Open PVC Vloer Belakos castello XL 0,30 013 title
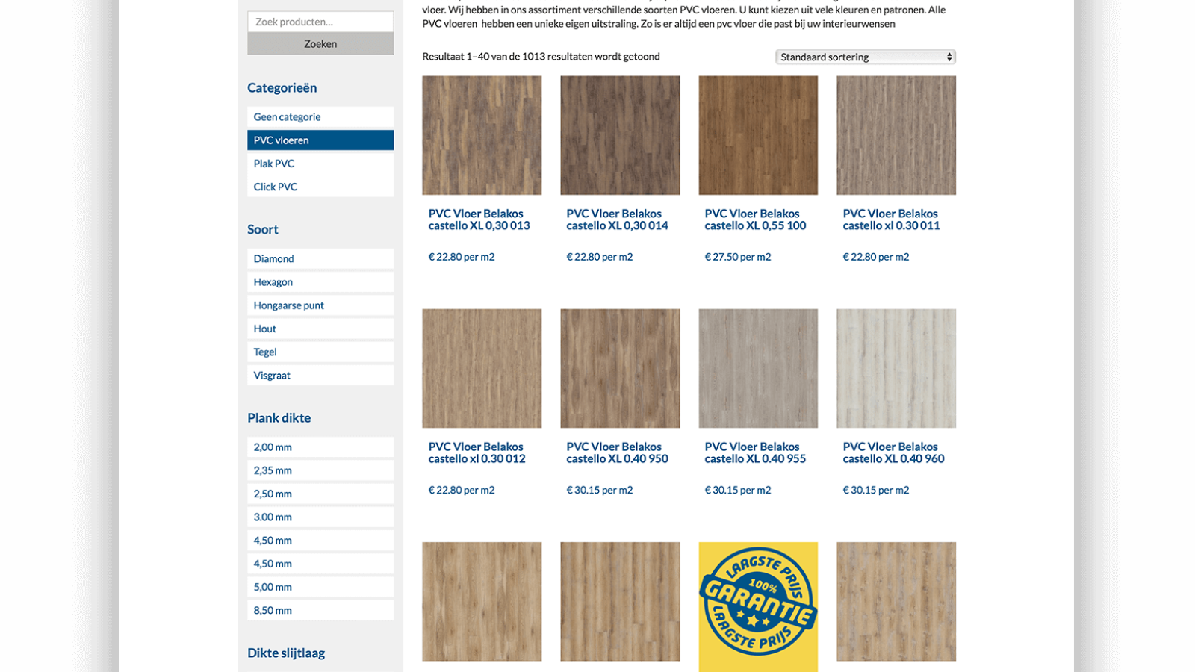Viewport: 1195px width, 672px height. point(479,220)
